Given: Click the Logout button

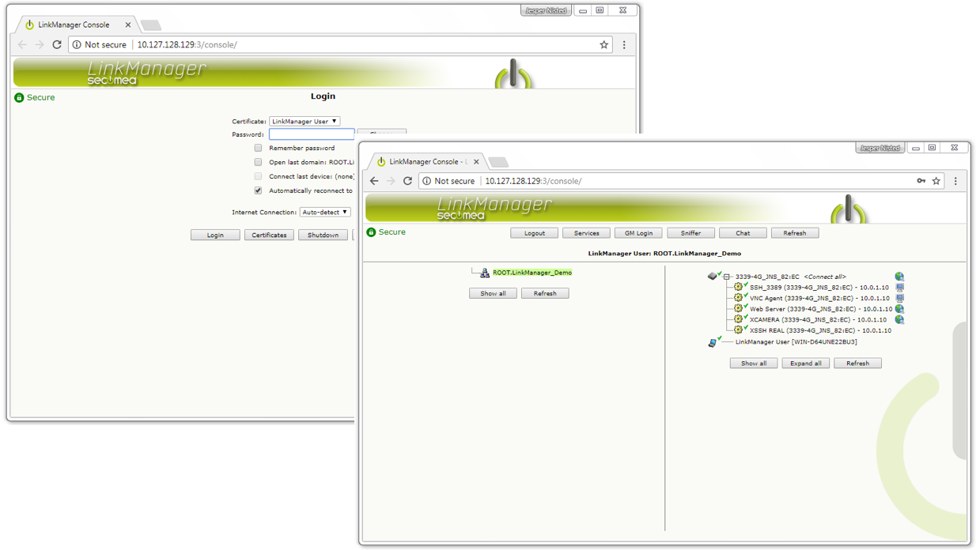Looking at the screenshot, I should [535, 233].
